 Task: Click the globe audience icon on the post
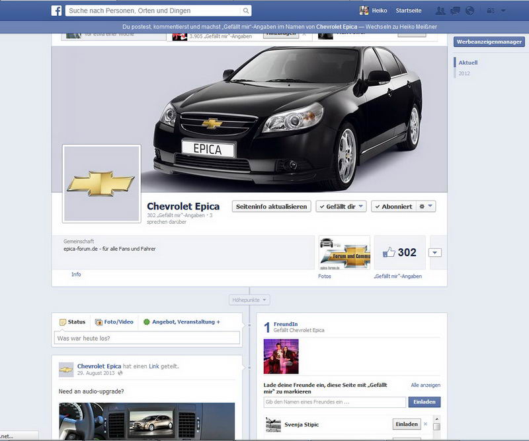pyautogui.click(x=120, y=373)
